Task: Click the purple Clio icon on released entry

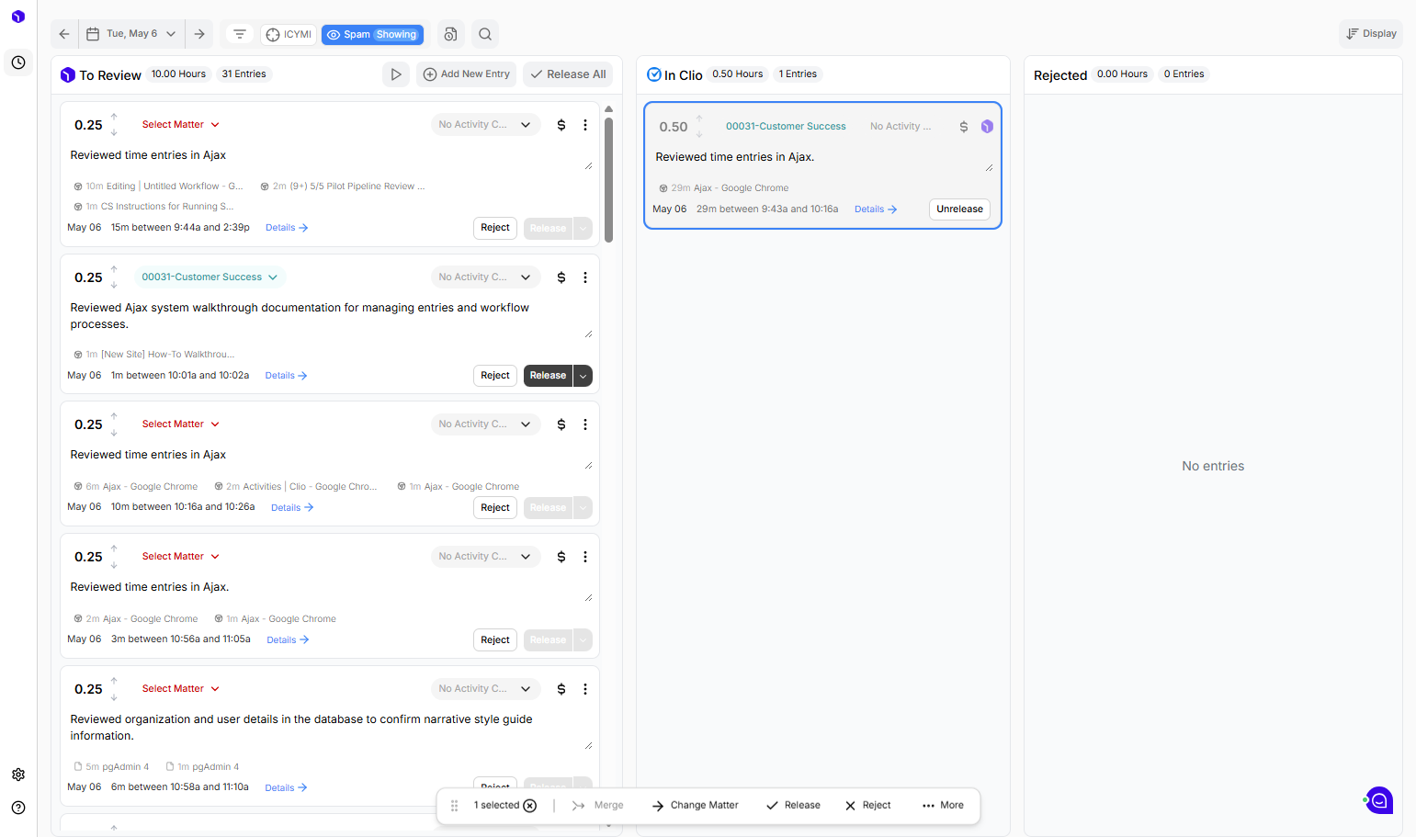Action: tap(987, 127)
